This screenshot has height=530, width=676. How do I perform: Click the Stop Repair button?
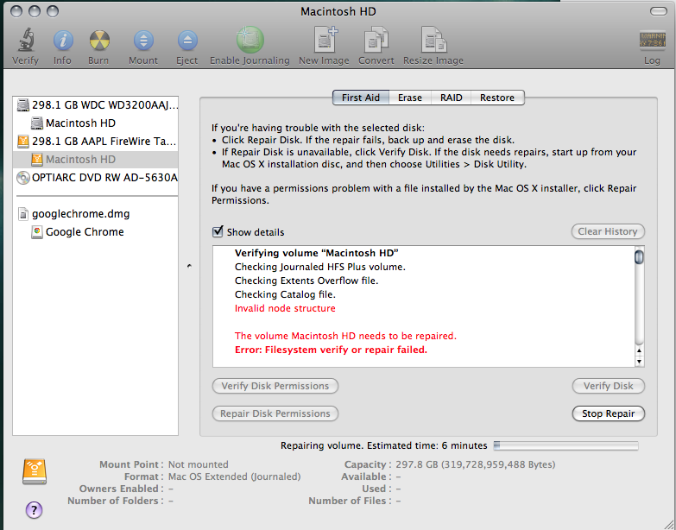(609, 413)
